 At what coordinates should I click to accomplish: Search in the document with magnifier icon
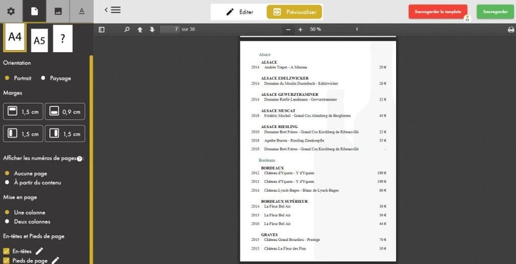[x=126, y=30]
